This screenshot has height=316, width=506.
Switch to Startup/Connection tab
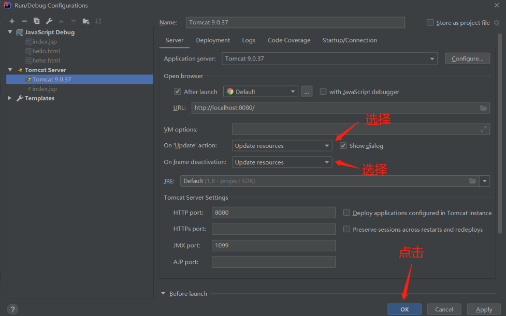350,40
